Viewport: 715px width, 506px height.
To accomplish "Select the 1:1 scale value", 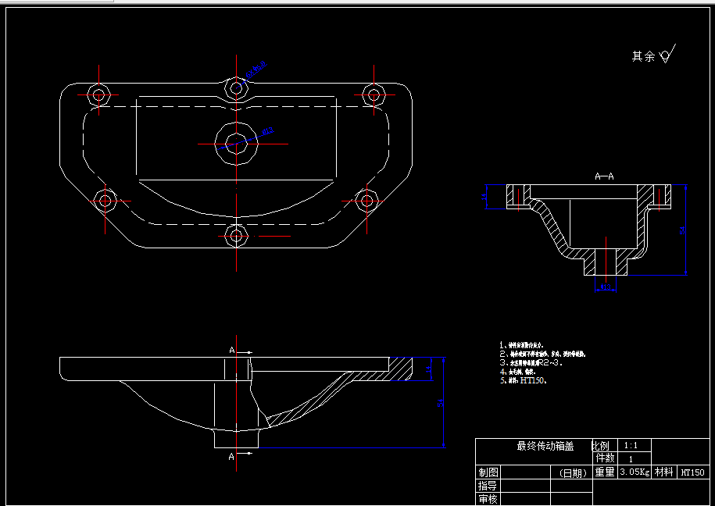I will pos(631,445).
